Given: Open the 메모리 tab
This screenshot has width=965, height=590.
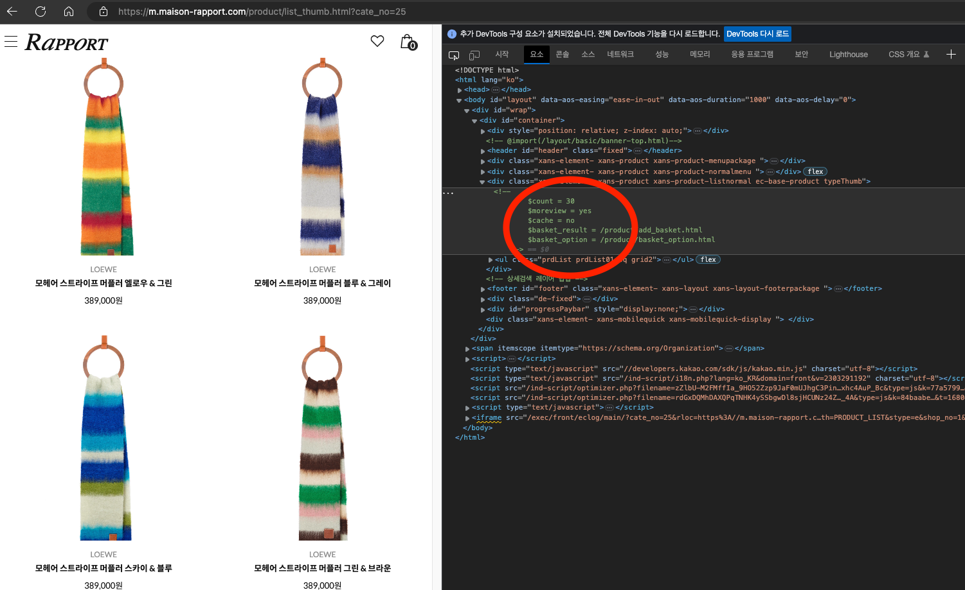Looking at the screenshot, I should (700, 55).
